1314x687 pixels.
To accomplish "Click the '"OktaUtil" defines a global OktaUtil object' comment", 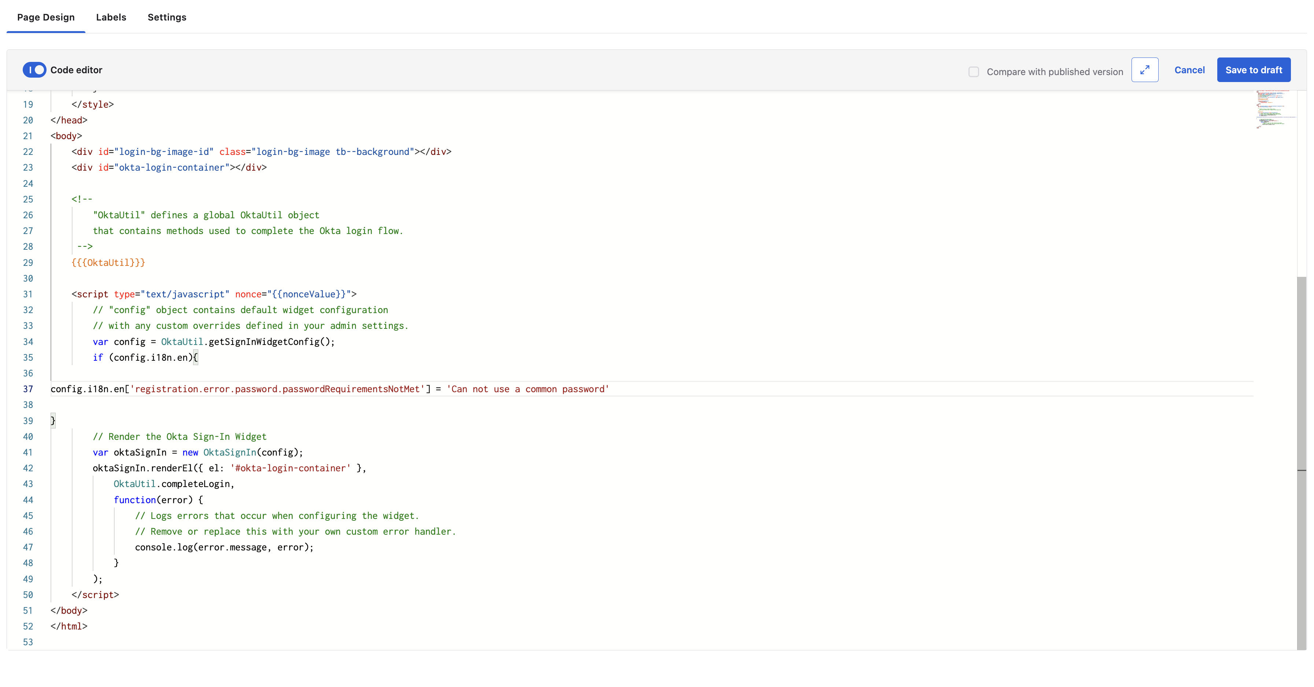I will [x=206, y=215].
